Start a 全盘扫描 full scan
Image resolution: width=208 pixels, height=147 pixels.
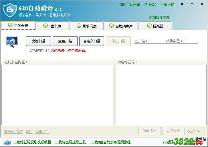click(x=65, y=41)
